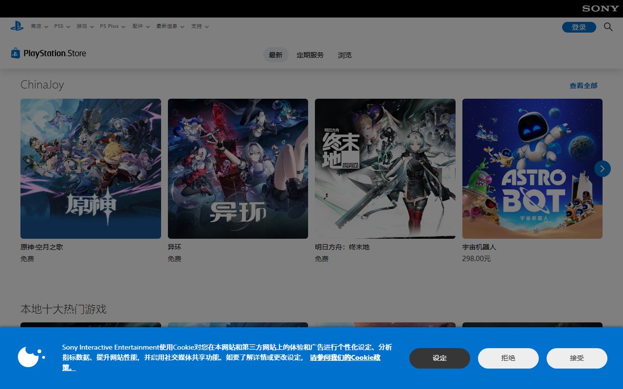The image size is (623, 389).
Task: Click the 原神·空月之歌 title text
Action: (42, 247)
